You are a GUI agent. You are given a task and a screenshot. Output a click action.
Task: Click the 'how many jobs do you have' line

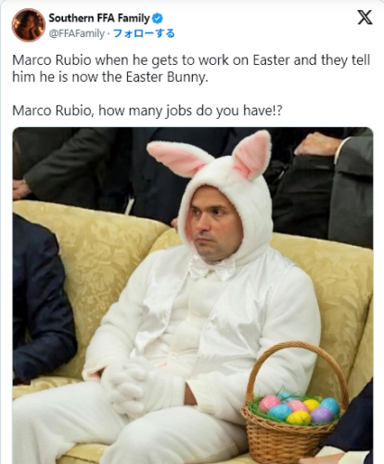147,110
